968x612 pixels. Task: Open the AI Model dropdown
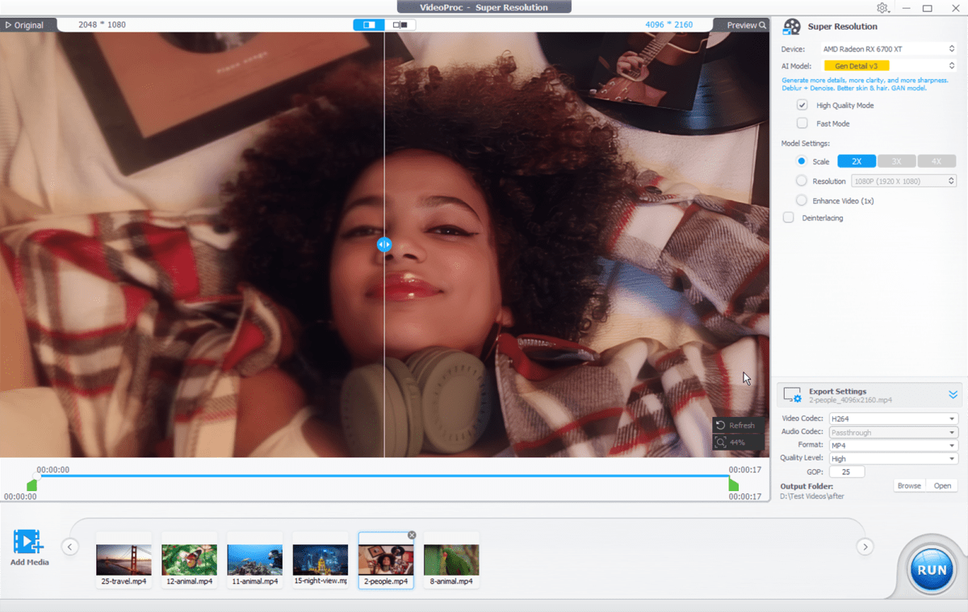[889, 66]
